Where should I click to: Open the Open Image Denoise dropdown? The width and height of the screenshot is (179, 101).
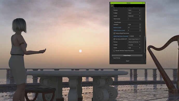coord(134,39)
